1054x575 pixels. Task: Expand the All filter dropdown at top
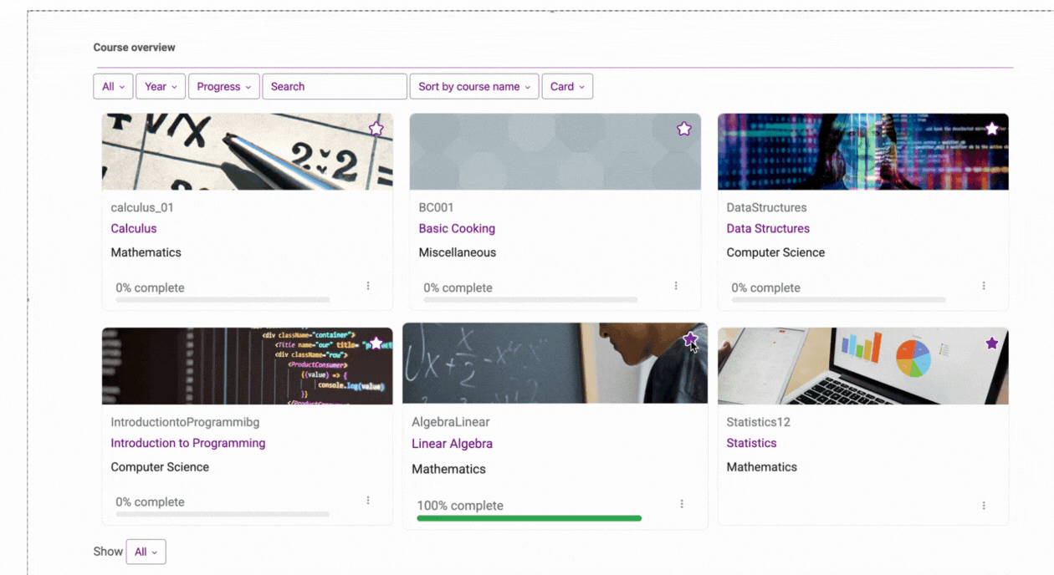[113, 86]
